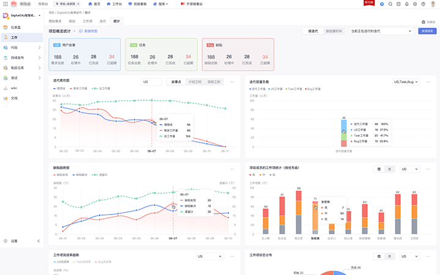Select 故事点 in burndown chart
This screenshot has width=440, height=275.
tap(176, 82)
